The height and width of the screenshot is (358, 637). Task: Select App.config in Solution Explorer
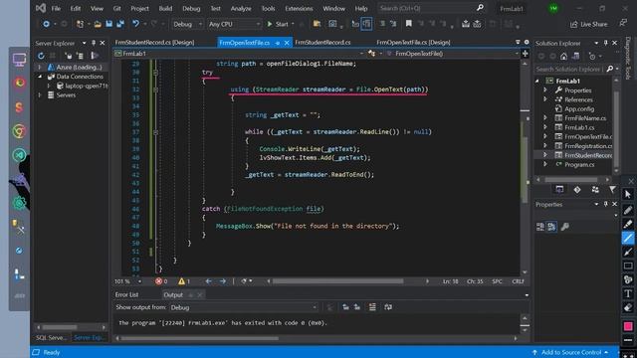(x=579, y=108)
